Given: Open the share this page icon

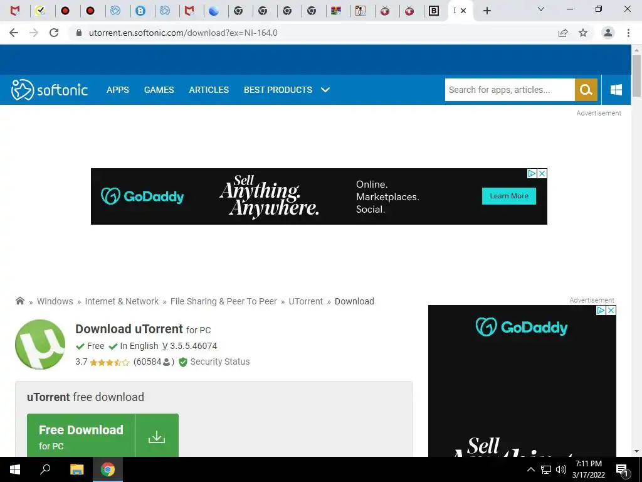Looking at the screenshot, I should (563, 33).
